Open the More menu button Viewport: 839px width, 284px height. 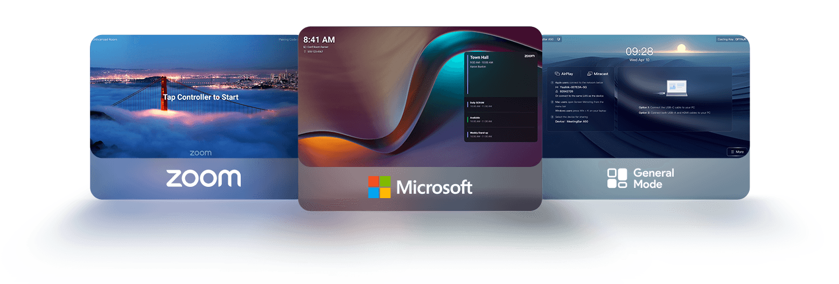point(736,152)
